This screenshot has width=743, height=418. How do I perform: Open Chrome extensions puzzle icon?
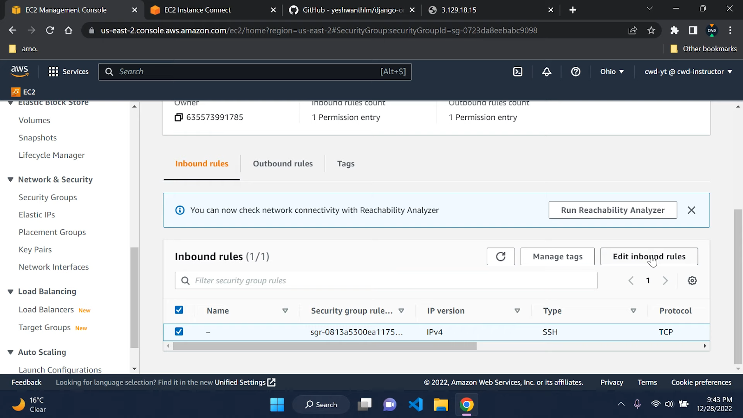(x=674, y=30)
